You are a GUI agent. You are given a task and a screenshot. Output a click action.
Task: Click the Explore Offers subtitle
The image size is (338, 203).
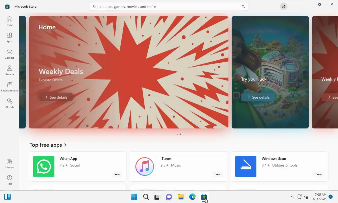pos(51,80)
